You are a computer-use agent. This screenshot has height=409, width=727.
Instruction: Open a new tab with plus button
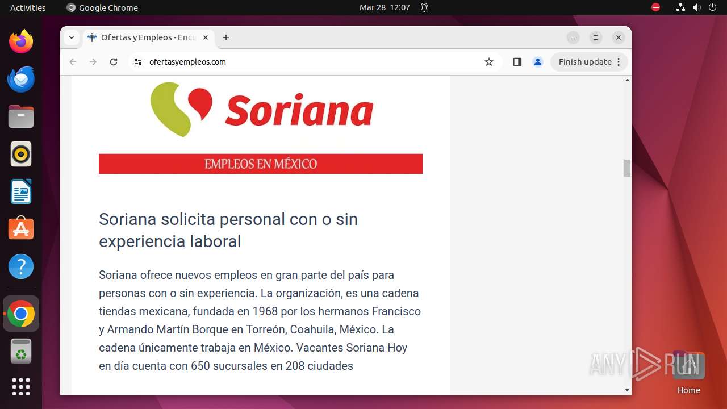coord(226,37)
